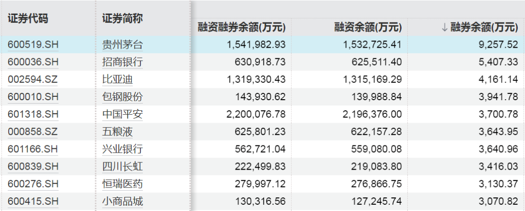Open the 贵州茅台 stock name link

point(122,45)
